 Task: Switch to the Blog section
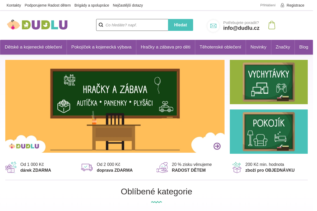coord(304,47)
